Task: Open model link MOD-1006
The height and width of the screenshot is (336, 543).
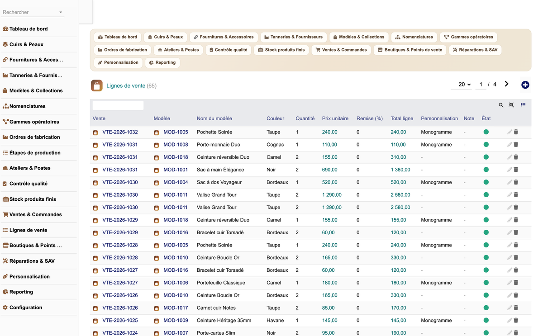Action: [176, 283]
